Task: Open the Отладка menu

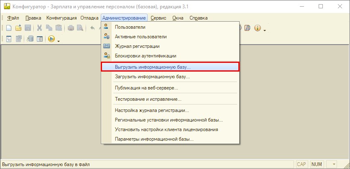Action: pos(89,18)
